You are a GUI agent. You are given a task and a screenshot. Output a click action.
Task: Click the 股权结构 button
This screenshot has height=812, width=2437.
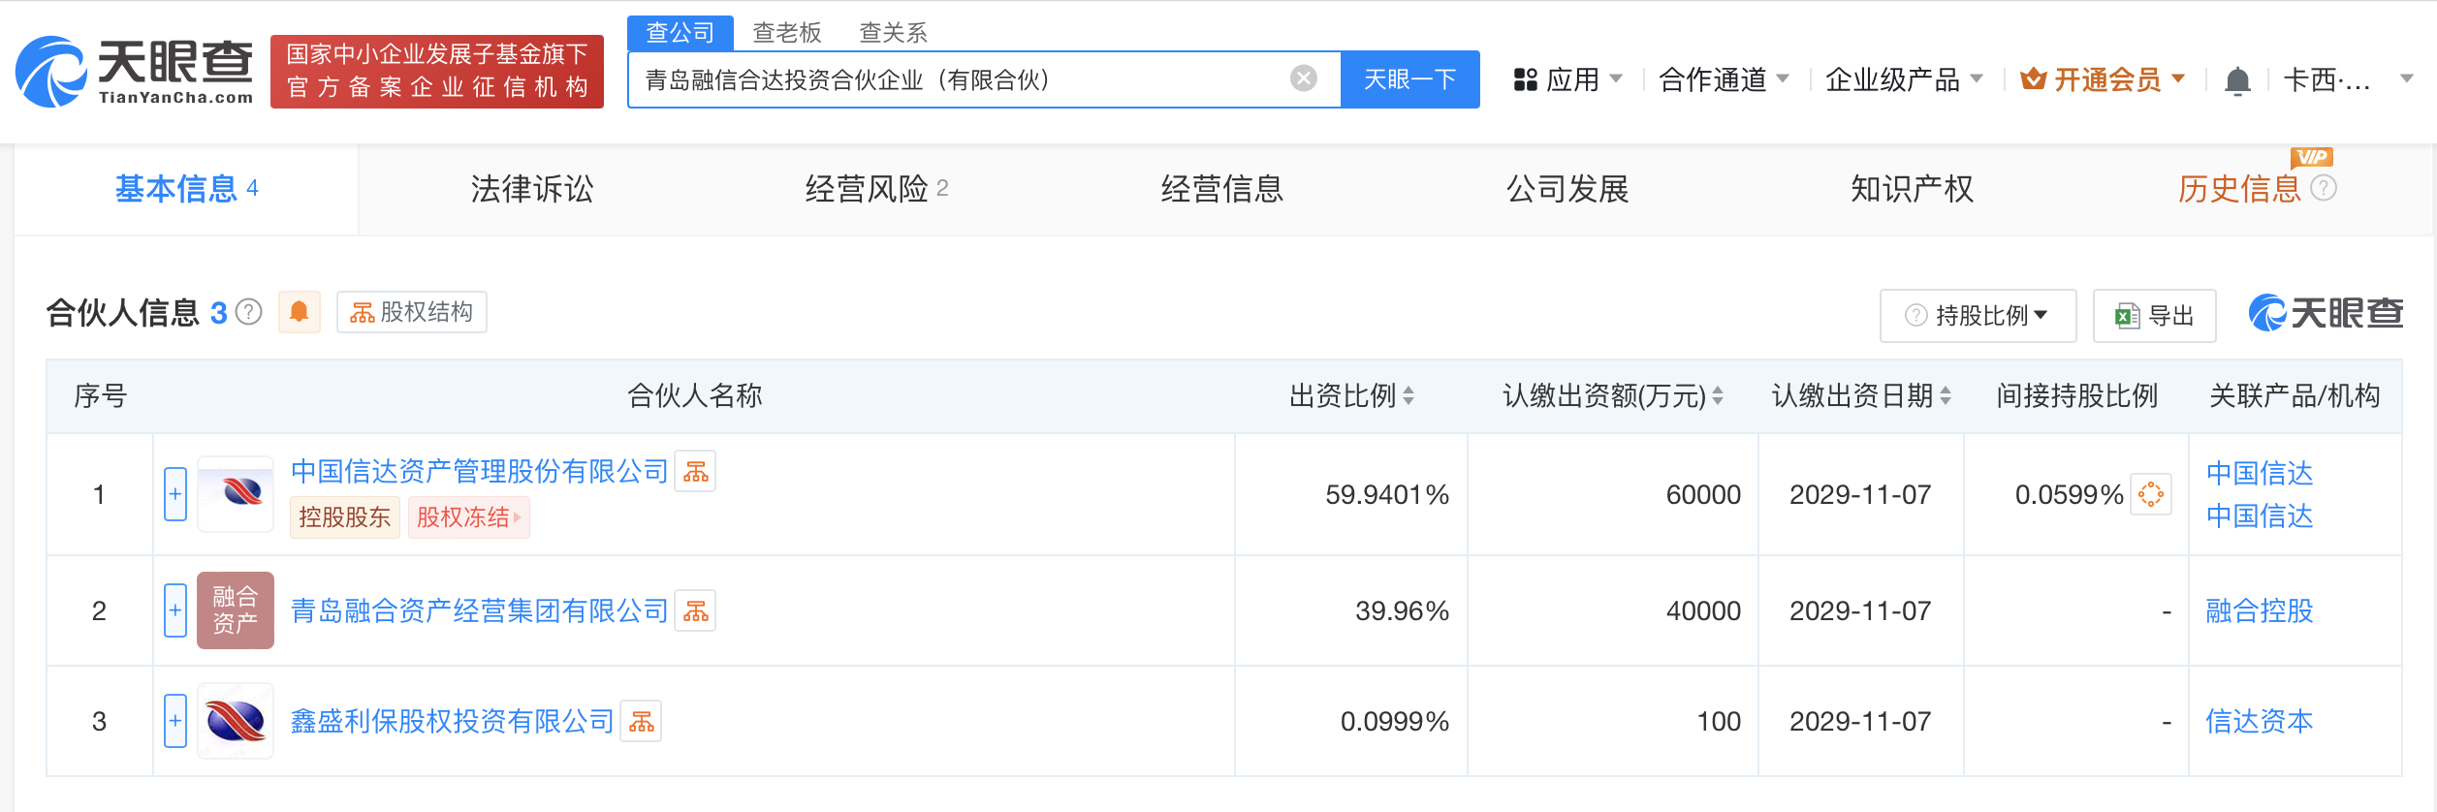(x=412, y=312)
